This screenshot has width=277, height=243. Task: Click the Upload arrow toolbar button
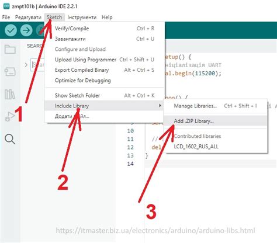[26, 30]
